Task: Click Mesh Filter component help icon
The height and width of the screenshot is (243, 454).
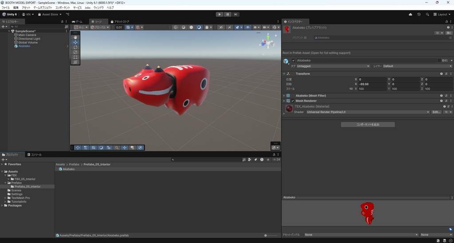Action: [441, 96]
